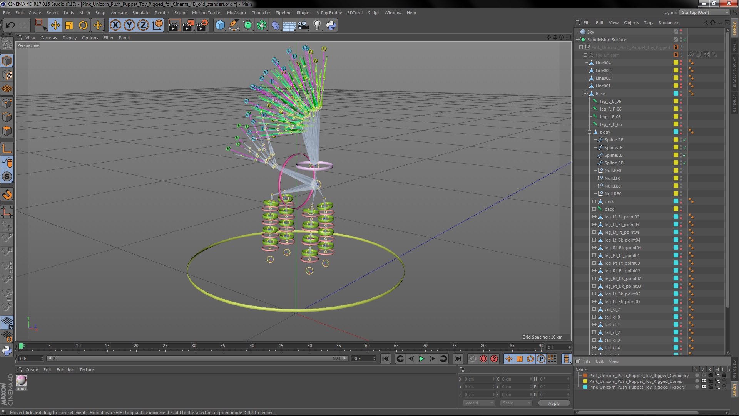Viewport: 739px width, 416px height.
Task: Toggle Subdivision Surface enable checkmark
Action: 685,40
